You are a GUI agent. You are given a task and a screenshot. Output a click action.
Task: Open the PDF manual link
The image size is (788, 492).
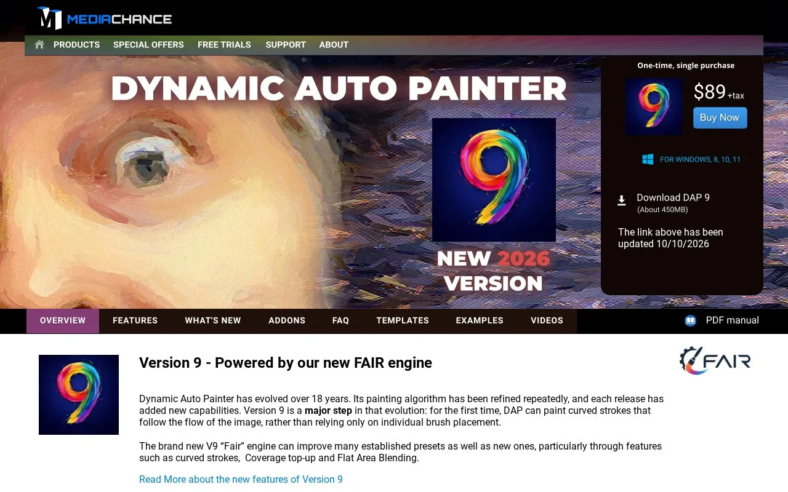732,320
